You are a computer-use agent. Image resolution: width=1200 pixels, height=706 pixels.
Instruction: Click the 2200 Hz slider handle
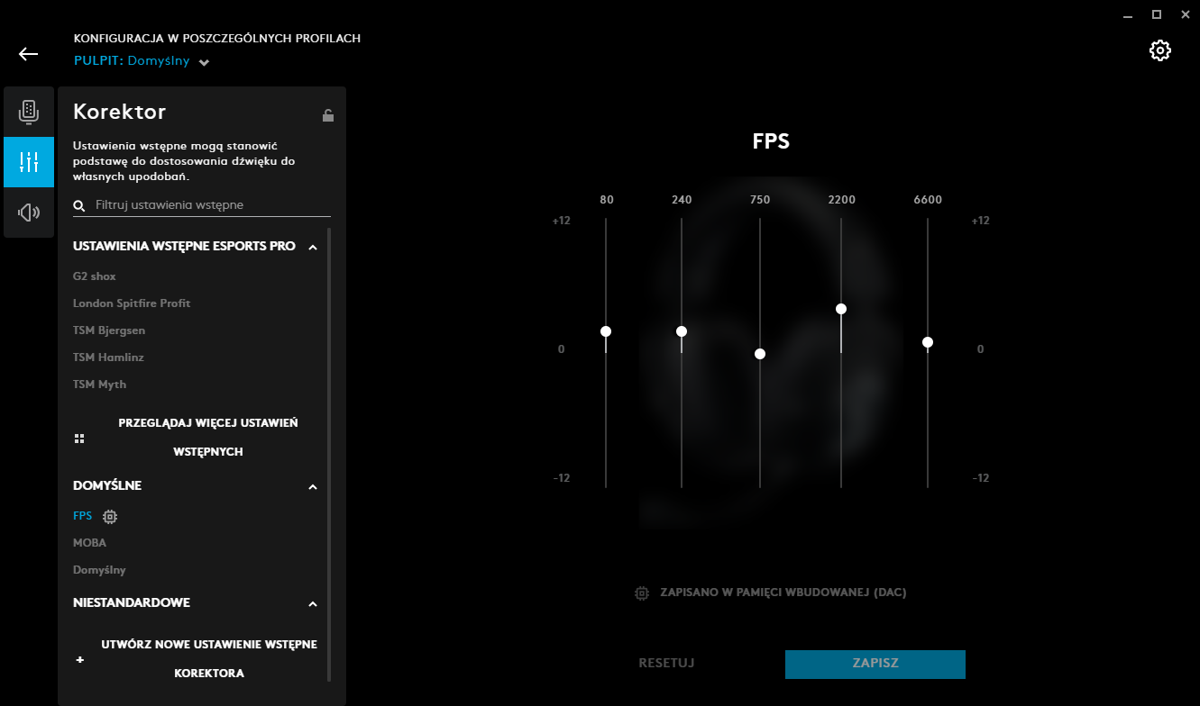click(x=841, y=309)
